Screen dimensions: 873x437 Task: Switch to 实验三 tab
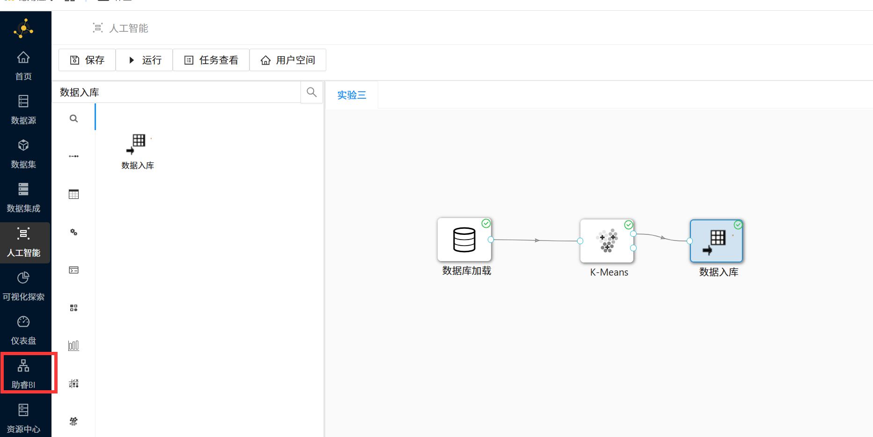pos(352,95)
